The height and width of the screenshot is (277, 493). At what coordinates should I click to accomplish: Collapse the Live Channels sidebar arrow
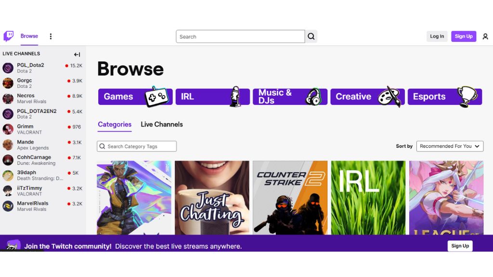[x=77, y=54]
